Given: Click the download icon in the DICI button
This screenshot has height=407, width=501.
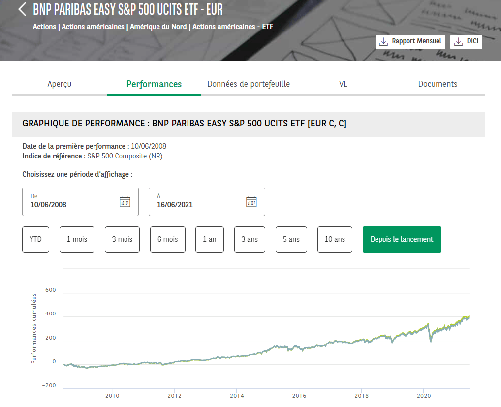Looking at the screenshot, I should coord(459,42).
